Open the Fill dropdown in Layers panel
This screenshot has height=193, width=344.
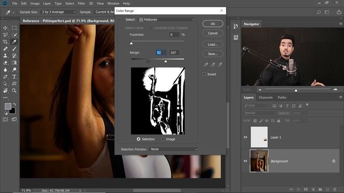click(306, 121)
